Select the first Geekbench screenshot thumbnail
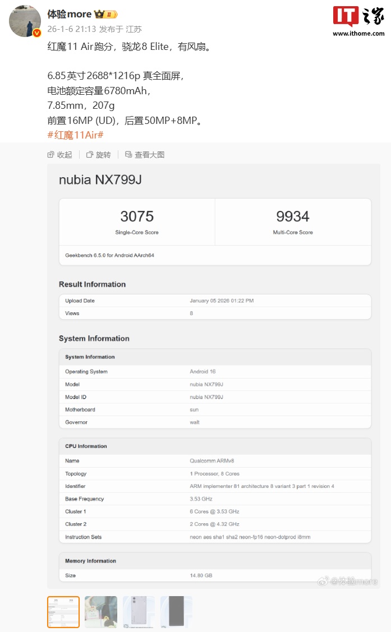This screenshot has width=391, height=632. click(x=63, y=612)
